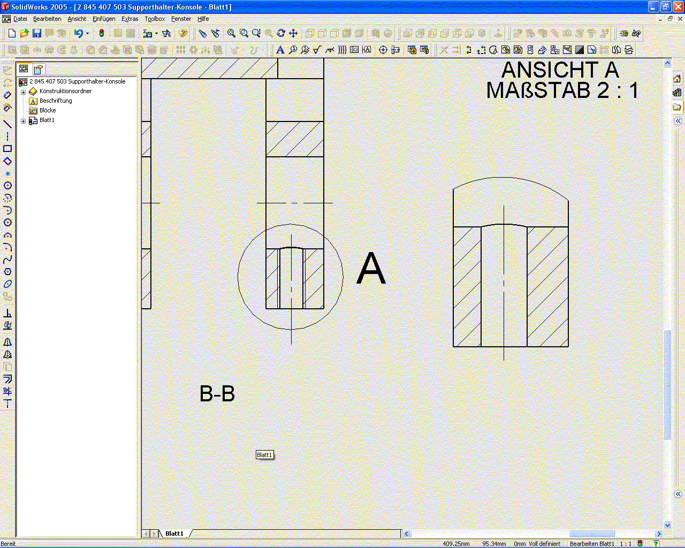Click the Rebuild traffic light icon
Viewport: 685px width, 548px height.
(102, 33)
